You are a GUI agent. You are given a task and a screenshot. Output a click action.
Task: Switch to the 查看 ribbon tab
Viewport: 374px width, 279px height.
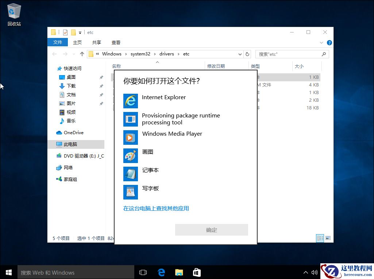(x=116, y=42)
